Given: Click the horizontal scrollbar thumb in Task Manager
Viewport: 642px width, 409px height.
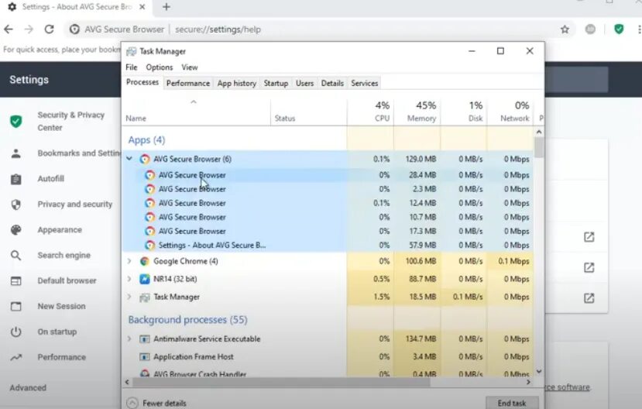Looking at the screenshot, I should point(281,382).
